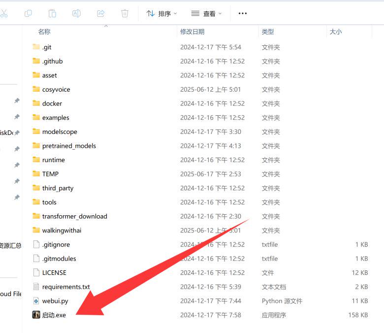Select the LICENSE file icon
Viewport: 384px width, 333px height.
pyautogui.click(x=36, y=272)
